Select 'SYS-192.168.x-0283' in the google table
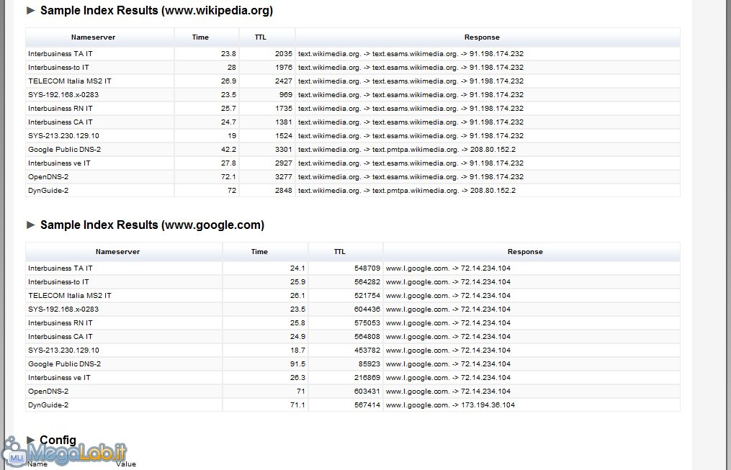Screen dimensions: 731x470 tap(63, 309)
